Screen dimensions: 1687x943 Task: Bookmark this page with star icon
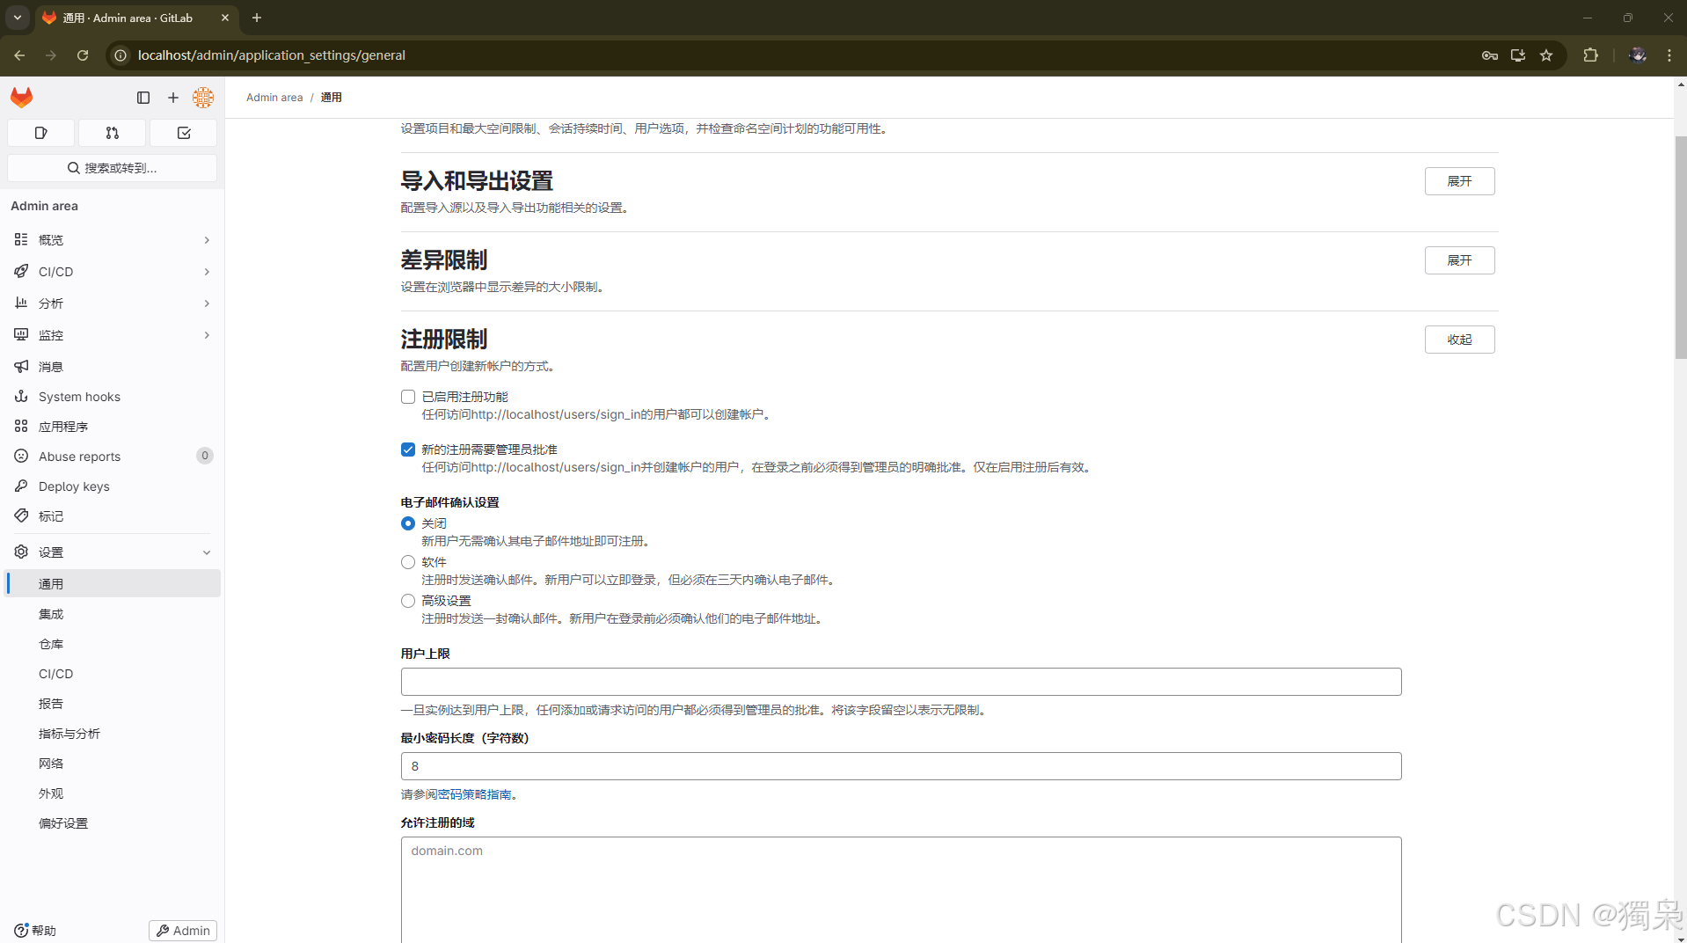point(1546,55)
